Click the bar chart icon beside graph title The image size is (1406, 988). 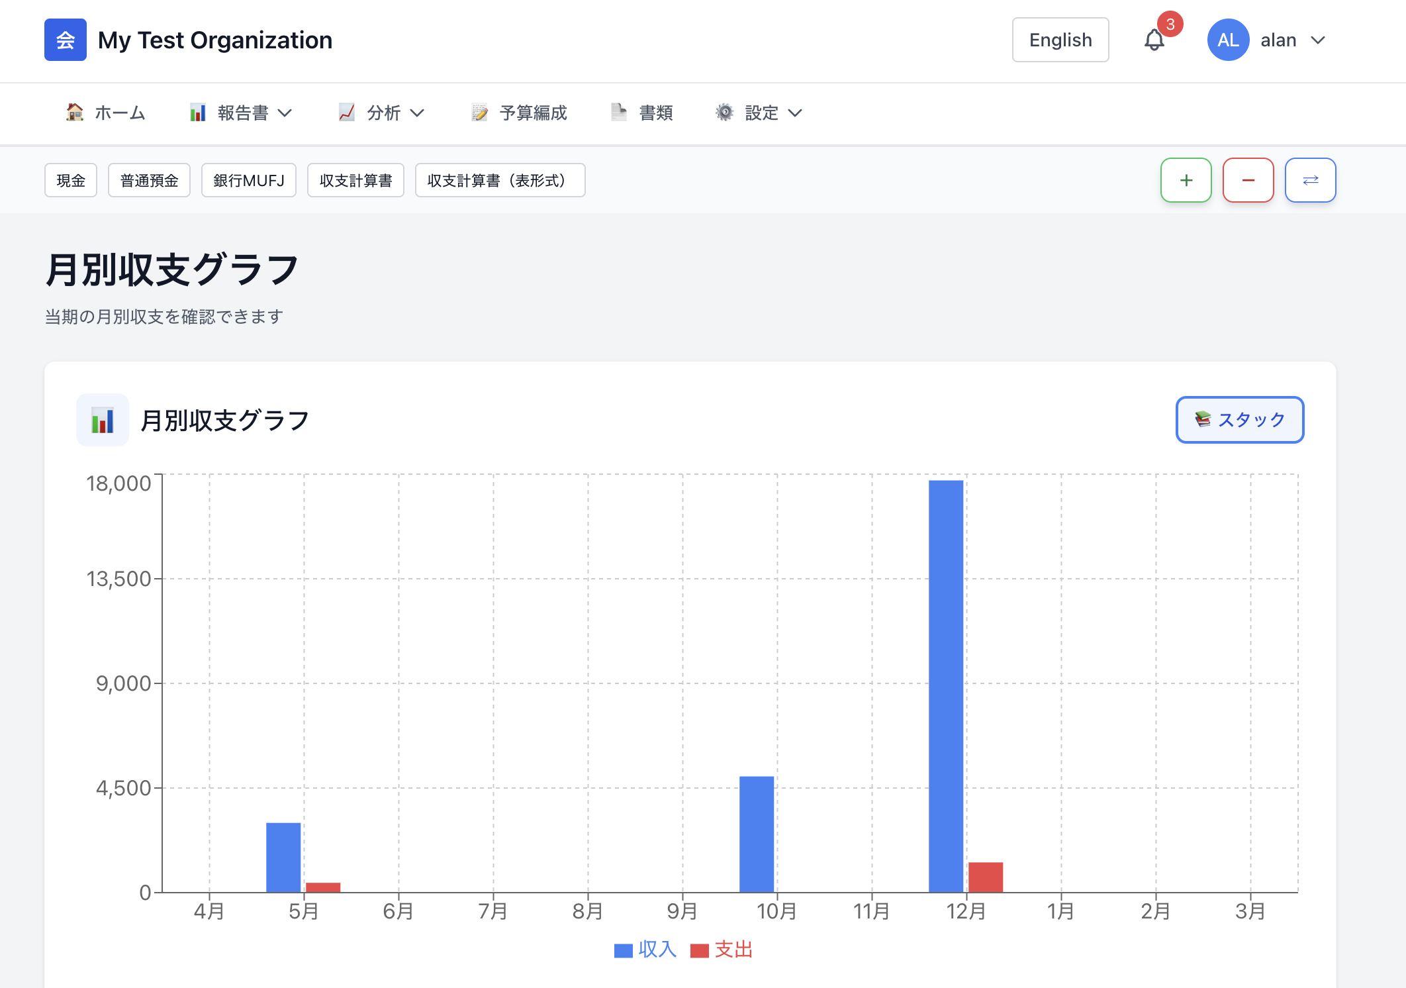tap(103, 420)
